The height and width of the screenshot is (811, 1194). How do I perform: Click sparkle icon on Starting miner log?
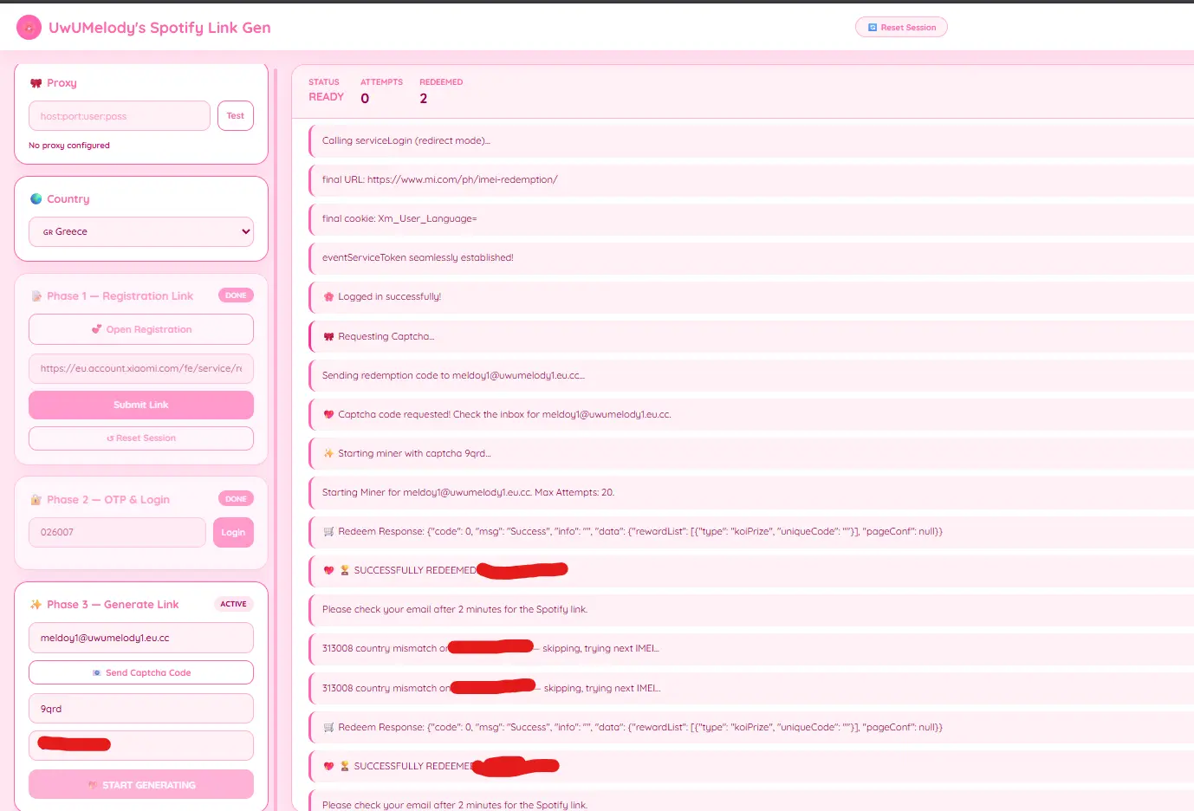[328, 453]
